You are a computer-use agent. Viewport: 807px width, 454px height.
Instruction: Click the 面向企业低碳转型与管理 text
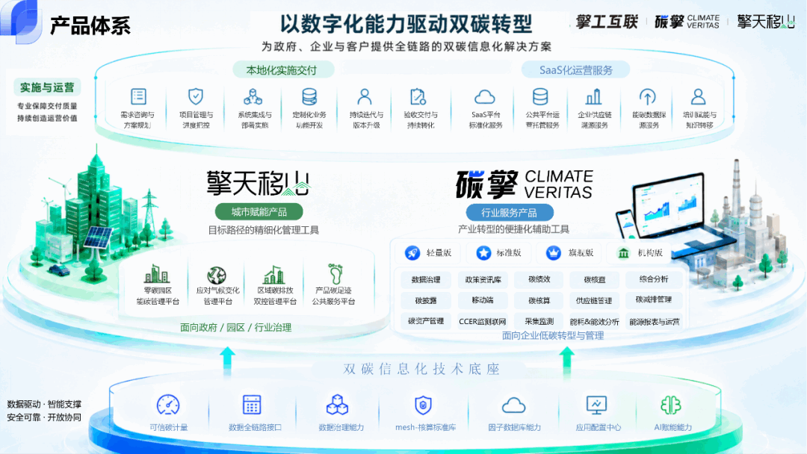[553, 335]
